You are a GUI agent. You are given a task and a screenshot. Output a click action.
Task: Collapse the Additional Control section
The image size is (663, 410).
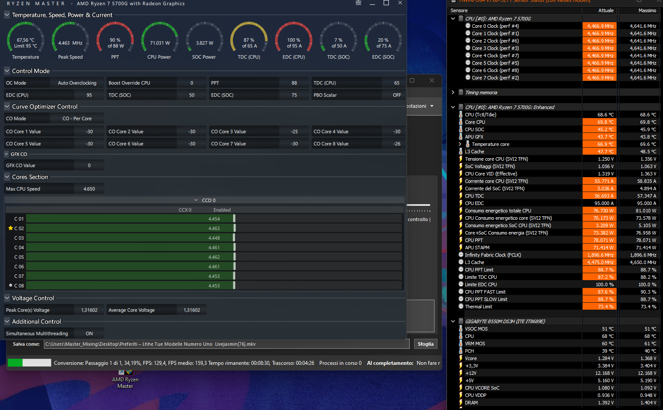pos(7,321)
